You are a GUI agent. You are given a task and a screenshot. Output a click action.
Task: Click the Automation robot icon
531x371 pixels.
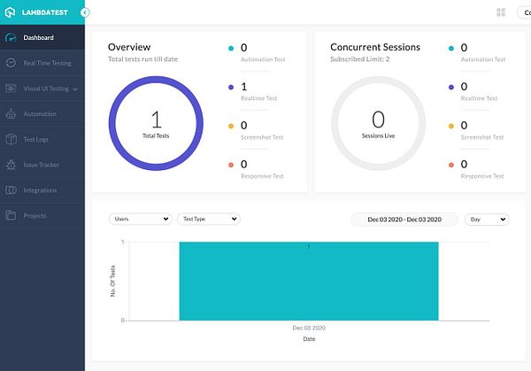tap(11, 114)
